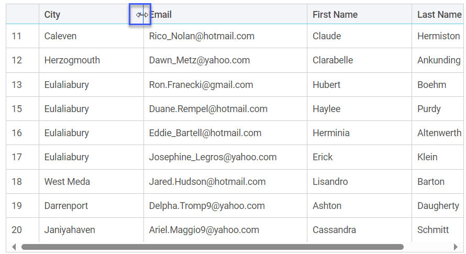
Task: Select the first name cell Cassandra
Action: (x=334, y=230)
